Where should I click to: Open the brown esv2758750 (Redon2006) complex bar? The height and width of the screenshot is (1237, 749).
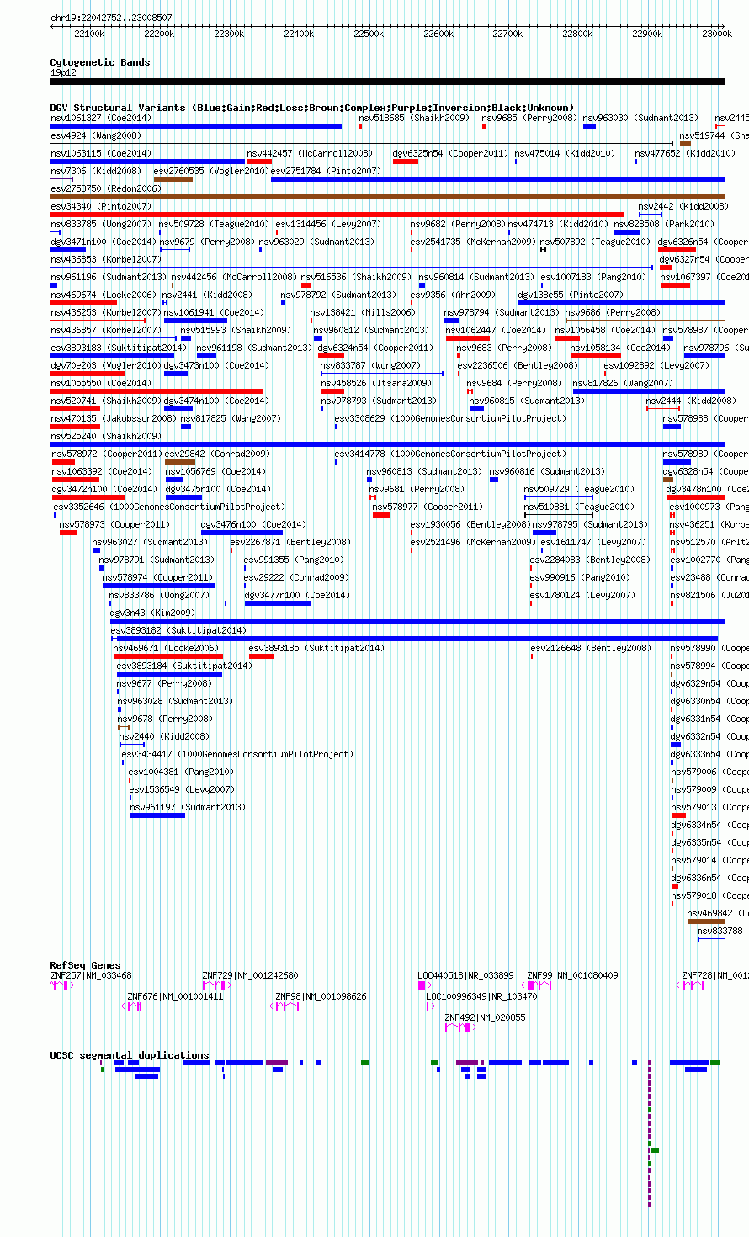click(387, 197)
